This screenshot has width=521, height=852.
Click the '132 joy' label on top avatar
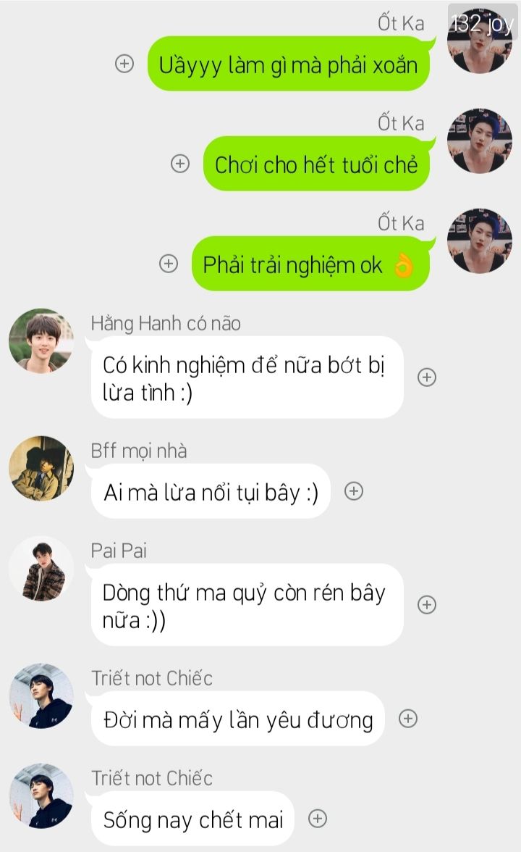[x=483, y=23]
